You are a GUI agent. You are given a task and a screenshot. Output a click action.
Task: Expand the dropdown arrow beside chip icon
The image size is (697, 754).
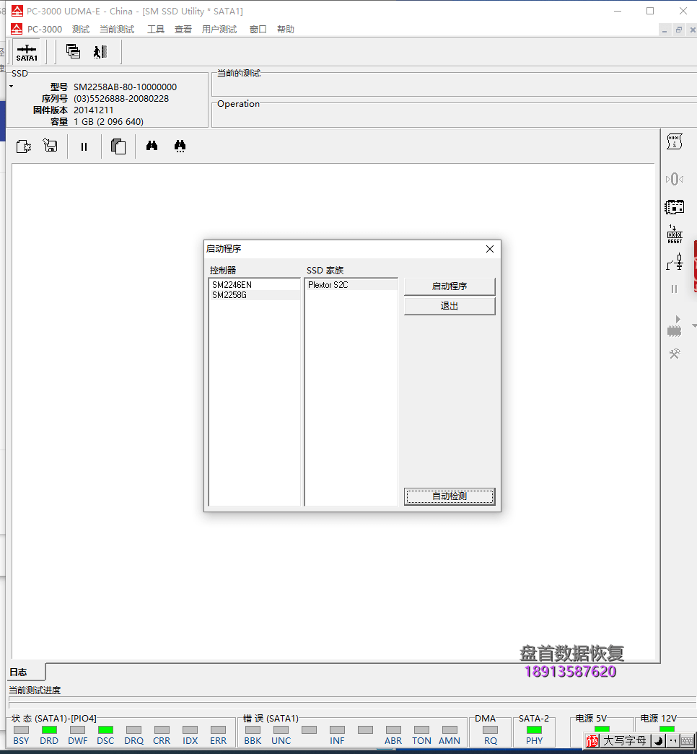694,326
